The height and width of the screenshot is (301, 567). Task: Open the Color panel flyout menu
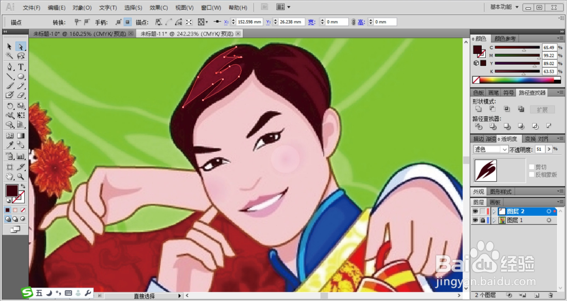pyautogui.click(x=560, y=38)
